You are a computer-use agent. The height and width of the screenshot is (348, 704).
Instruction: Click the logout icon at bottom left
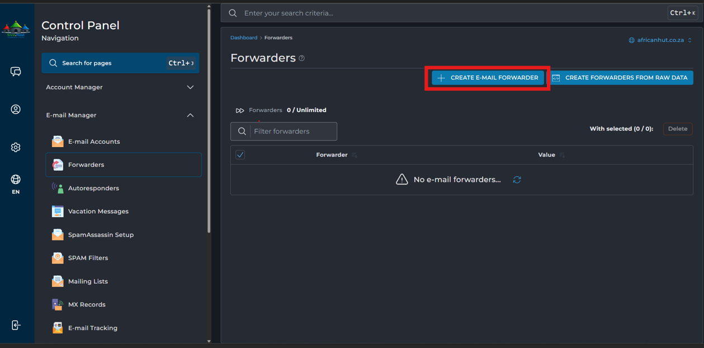[16, 325]
